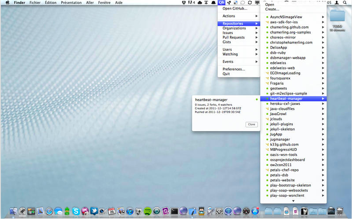This screenshot has height=219, width=352.
Task: Expand the Events submenu arrow
Action: (256, 62)
